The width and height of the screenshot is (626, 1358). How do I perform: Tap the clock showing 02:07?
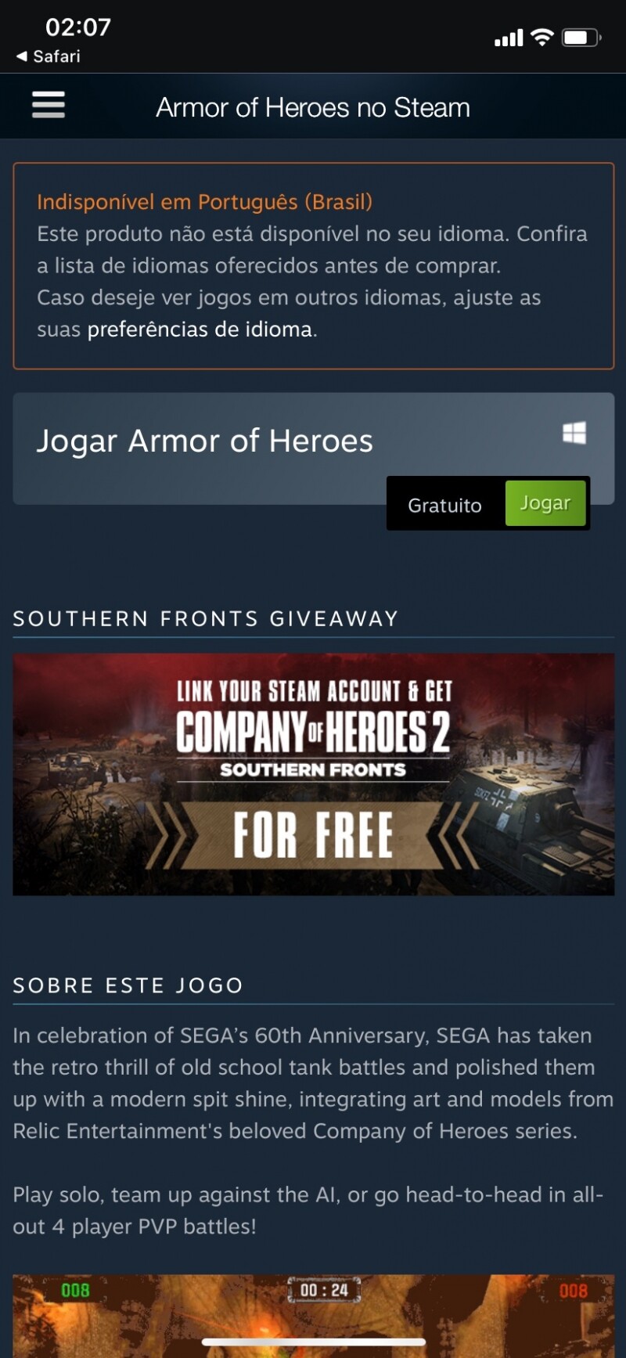pos(78,27)
